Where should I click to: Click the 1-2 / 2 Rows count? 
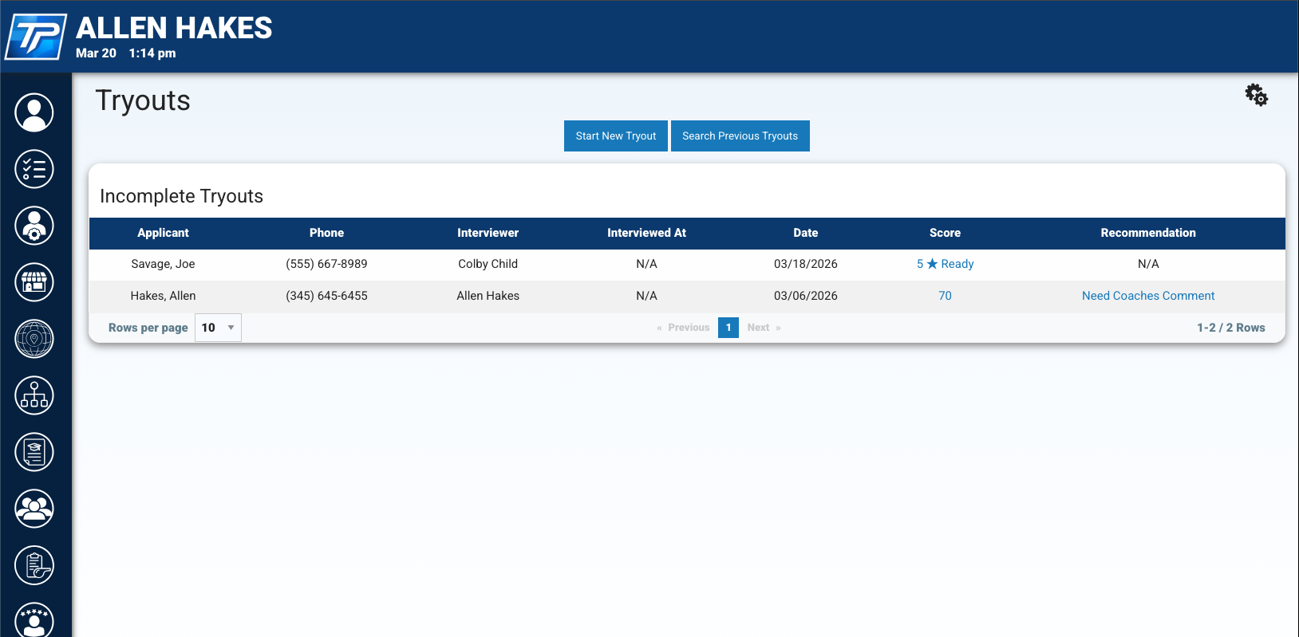[1230, 328]
